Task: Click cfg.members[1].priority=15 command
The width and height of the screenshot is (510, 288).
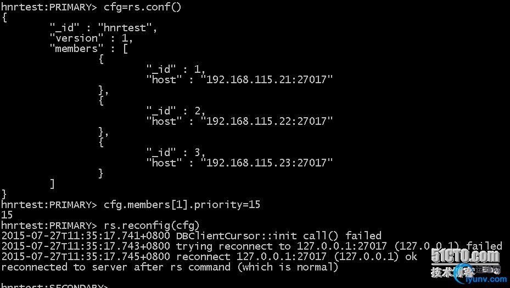Action: pyautogui.click(x=182, y=204)
